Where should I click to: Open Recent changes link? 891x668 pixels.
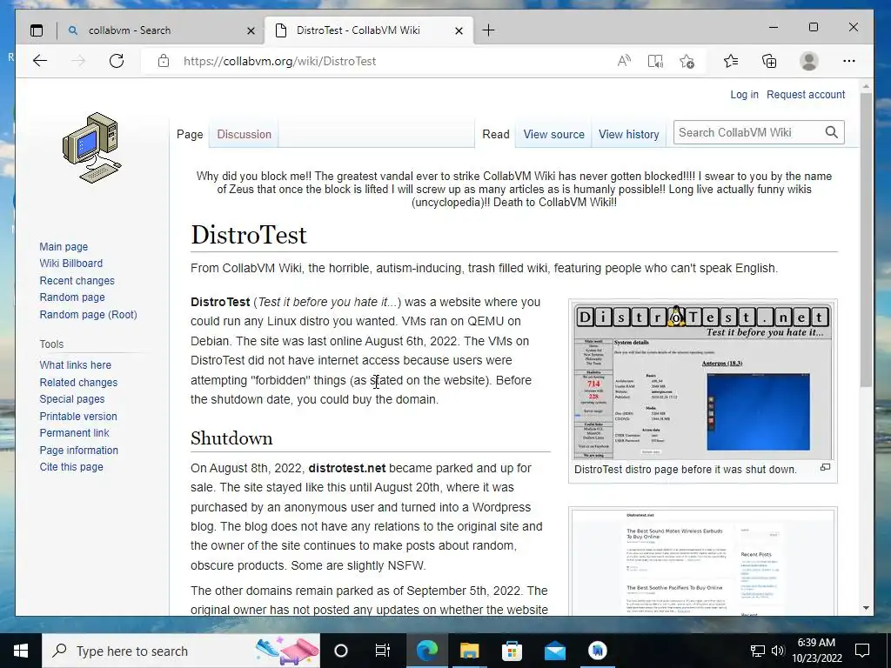coord(77,281)
